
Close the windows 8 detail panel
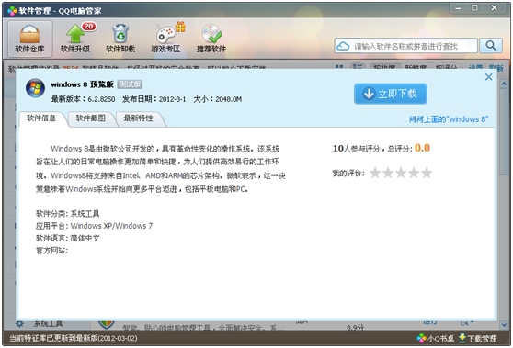(488, 77)
